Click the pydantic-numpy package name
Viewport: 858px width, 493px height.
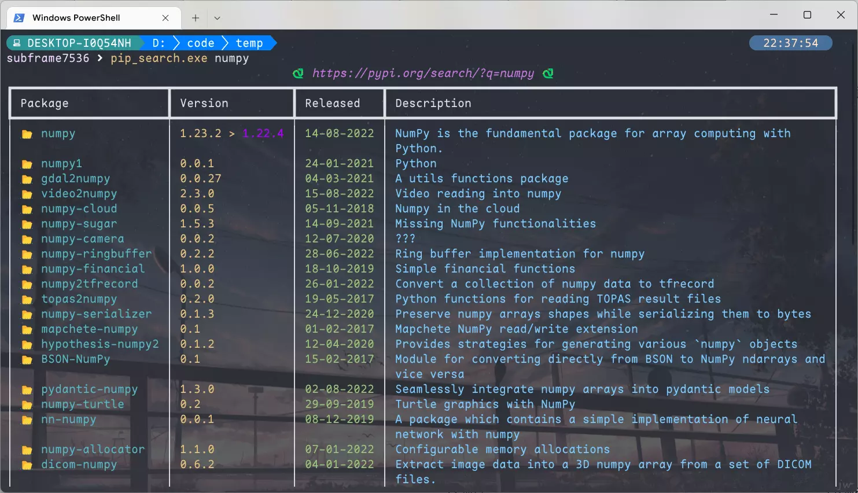click(x=90, y=389)
